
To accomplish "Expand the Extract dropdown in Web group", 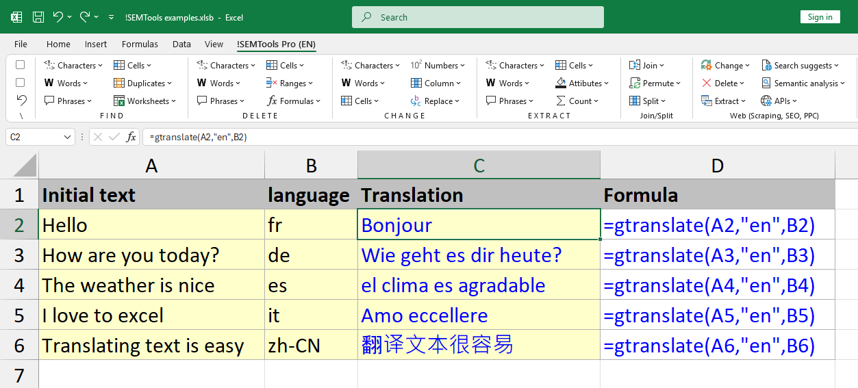I will click(x=724, y=101).
